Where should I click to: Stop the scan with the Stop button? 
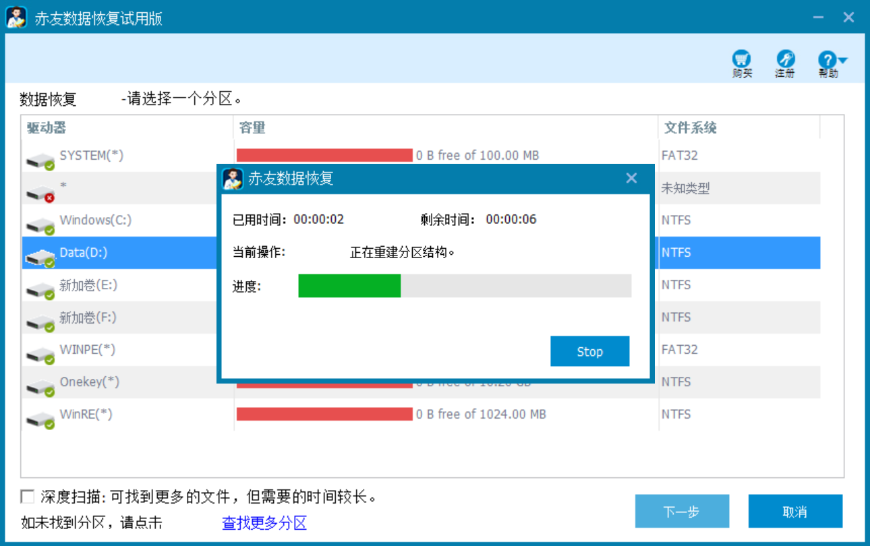click(x=589, y=351)
